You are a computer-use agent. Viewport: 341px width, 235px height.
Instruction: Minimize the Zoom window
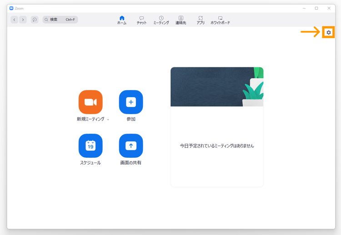click(x=304, y=8)
